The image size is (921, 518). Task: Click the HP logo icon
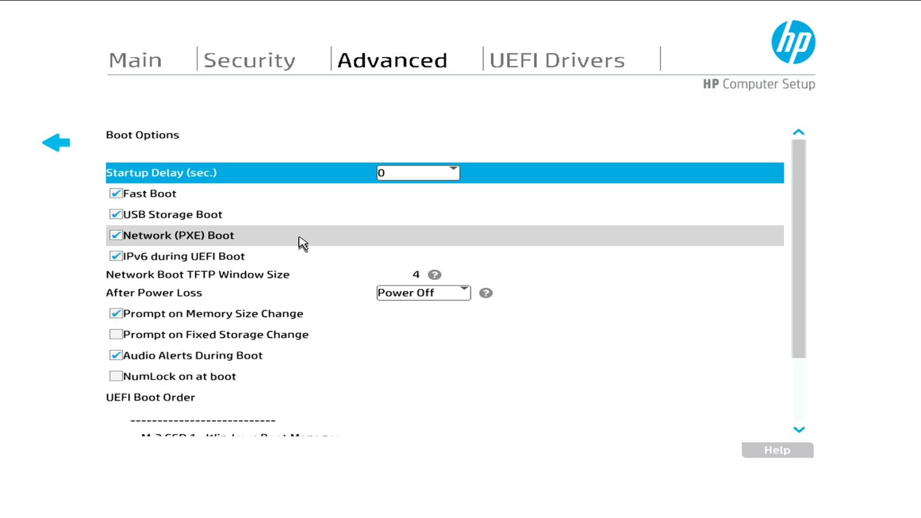tap(793, 42)
